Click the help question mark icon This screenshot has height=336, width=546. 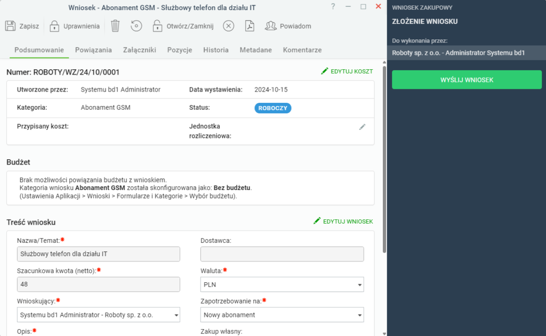(333, 6)
